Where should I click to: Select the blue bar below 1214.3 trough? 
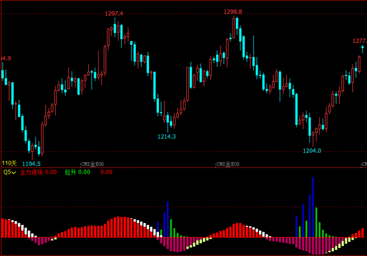click(168, 220)
